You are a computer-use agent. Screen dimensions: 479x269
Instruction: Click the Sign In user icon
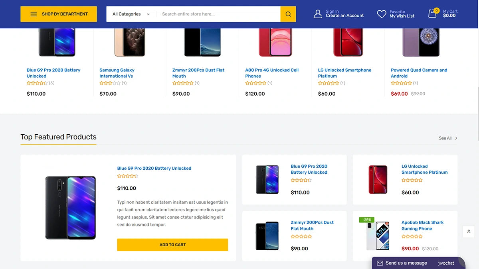pos(318,14)
